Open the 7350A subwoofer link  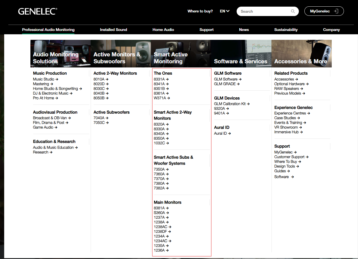point(161,169)
